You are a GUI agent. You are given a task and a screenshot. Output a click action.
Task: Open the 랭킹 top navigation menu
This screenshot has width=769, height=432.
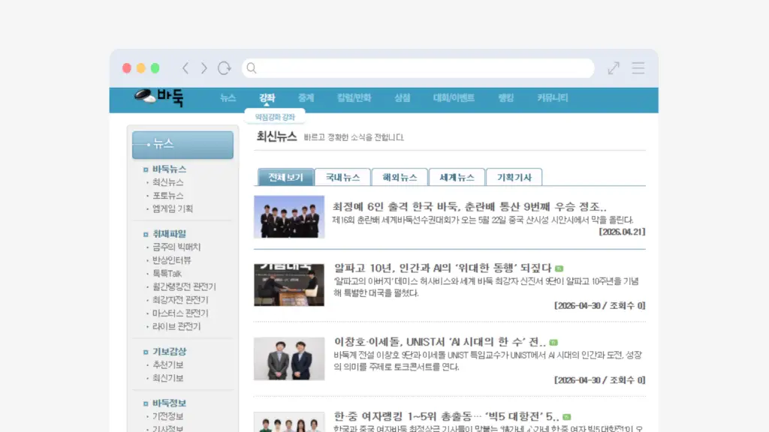click(x=505, y=98)
